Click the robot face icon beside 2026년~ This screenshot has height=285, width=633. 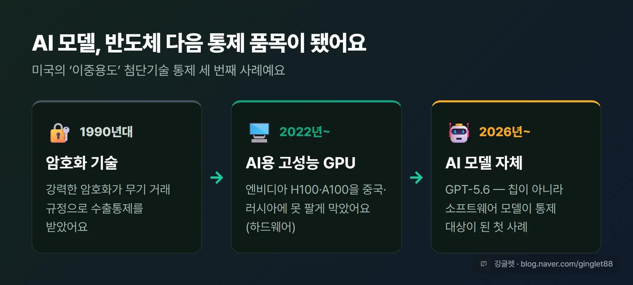459,133
